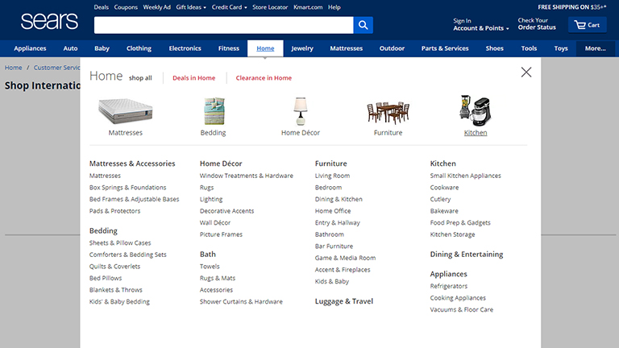This screenshot has width=619, height=348.
Task: Choose the Home Décor lamp image
Action: pyautogui.click(x=301, y=110)
